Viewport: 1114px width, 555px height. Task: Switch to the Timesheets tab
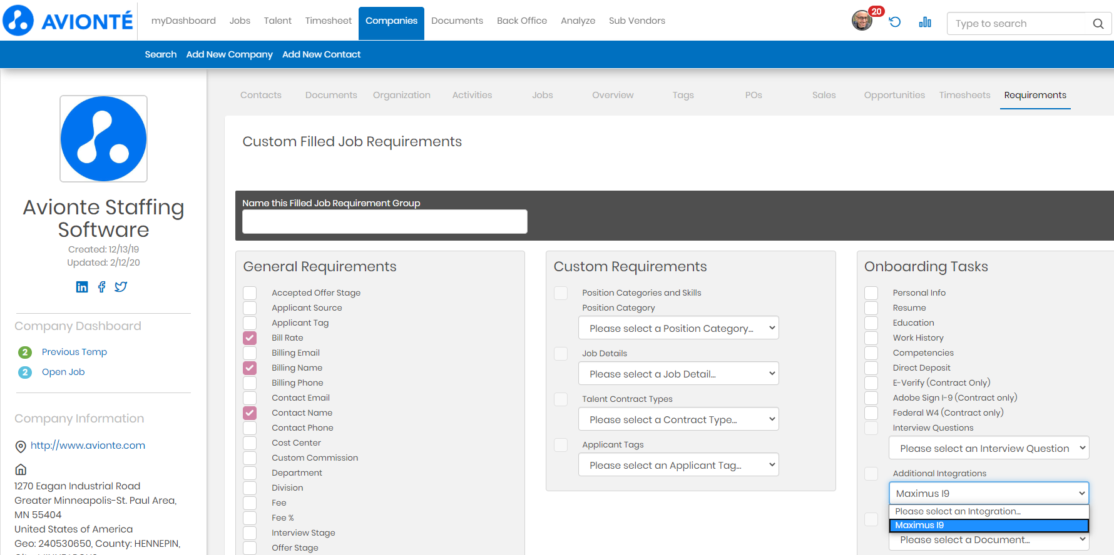click(x=964, y=95)
